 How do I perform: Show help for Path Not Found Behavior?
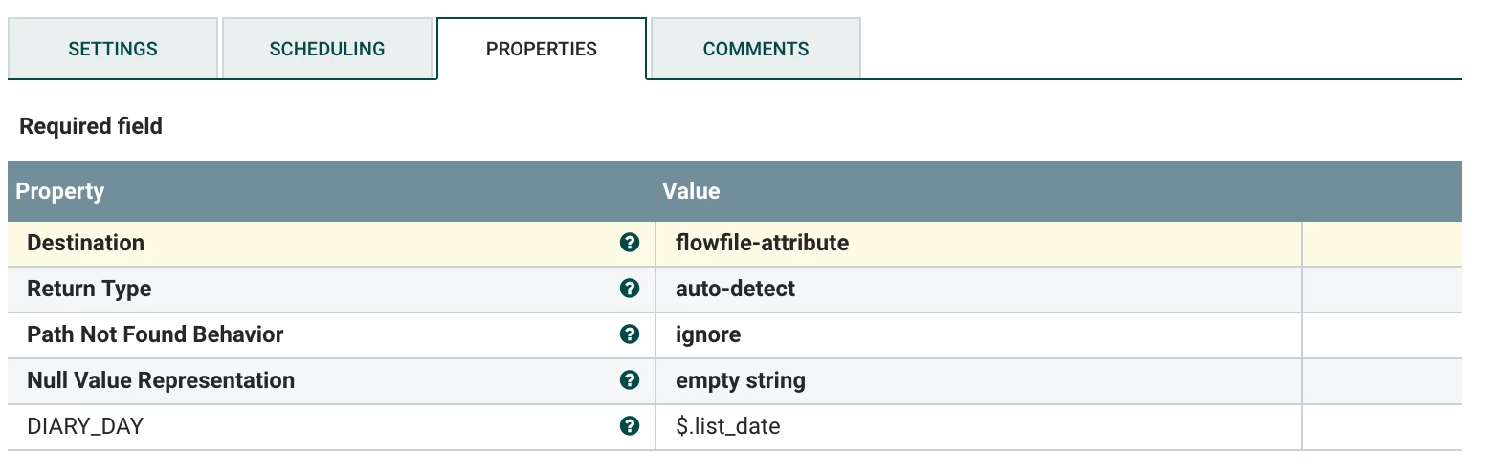pos(629,334)
